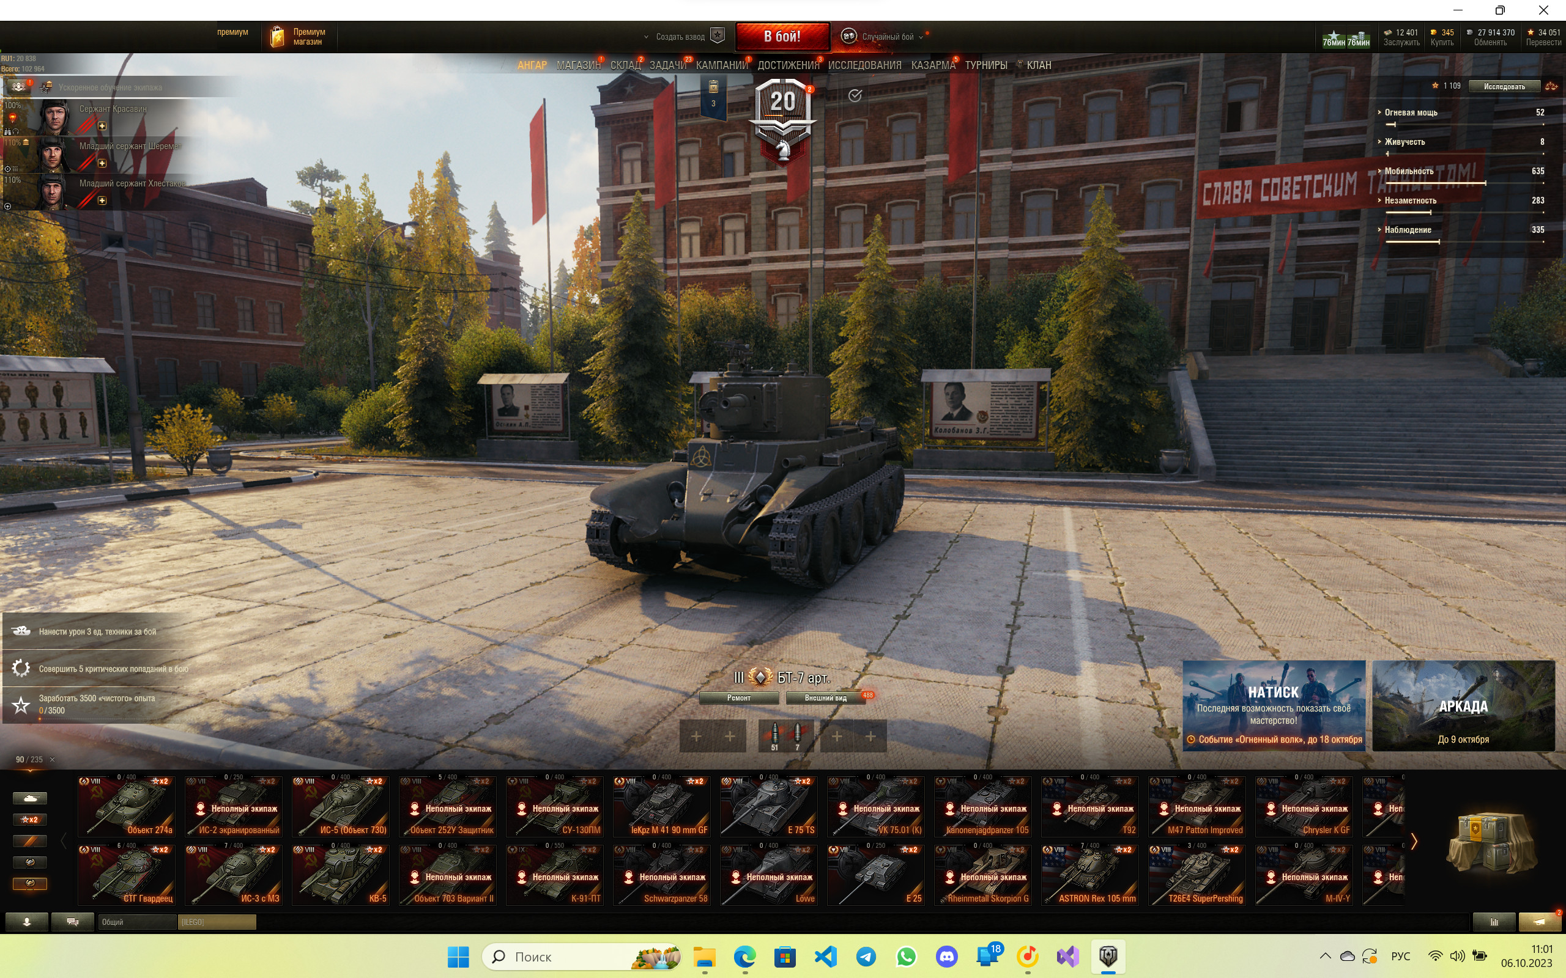
Task: Click the Ремонт button
Action: point(739,698)
